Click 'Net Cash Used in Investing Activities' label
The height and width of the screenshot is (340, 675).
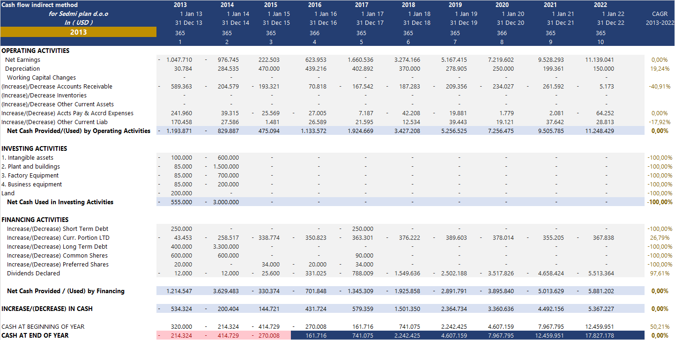(60, 202)
